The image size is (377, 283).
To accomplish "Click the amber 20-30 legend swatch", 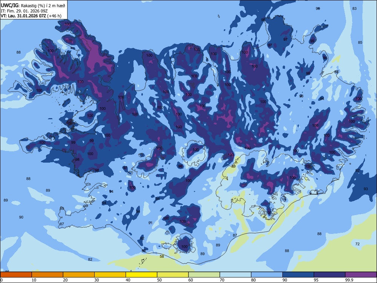I will click(x=79, y=275).
